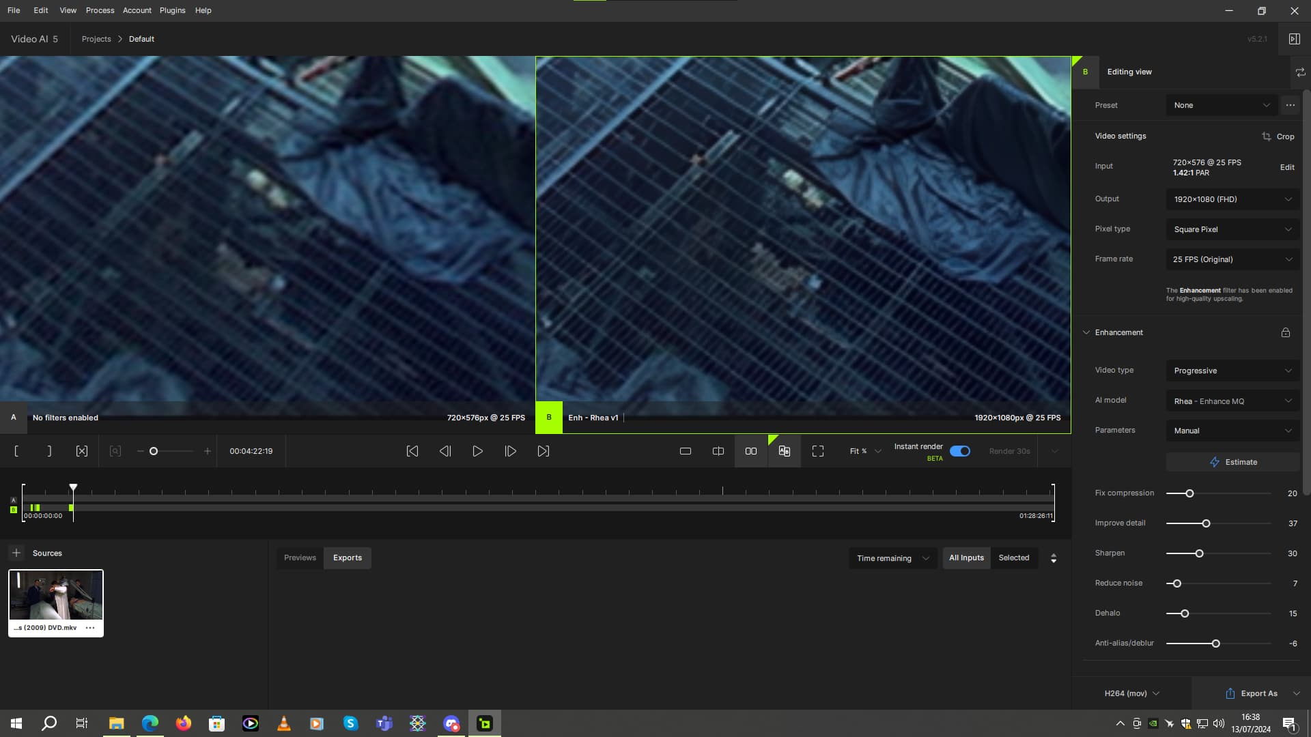Enter fullscreen preview mode
Viewport: 1311px width, 737px height.
pos(818,451)
